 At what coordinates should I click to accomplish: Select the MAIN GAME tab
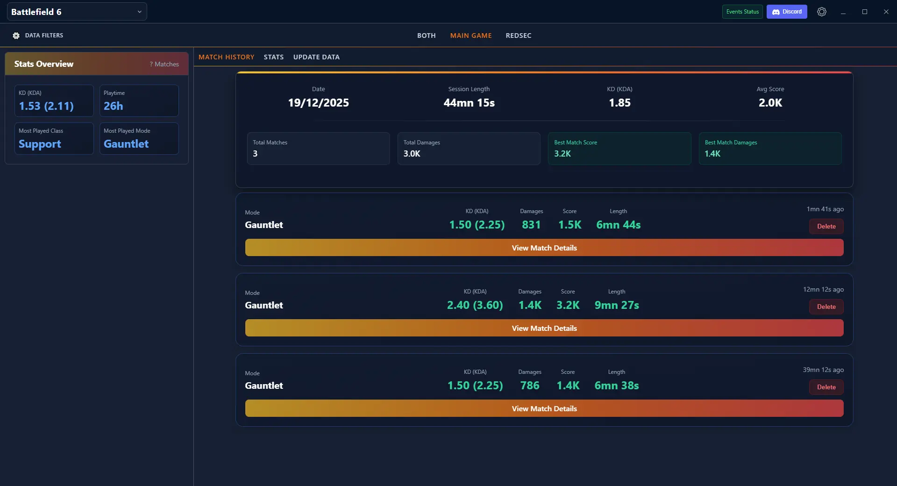pyautogui.click(x=470, y=36)
